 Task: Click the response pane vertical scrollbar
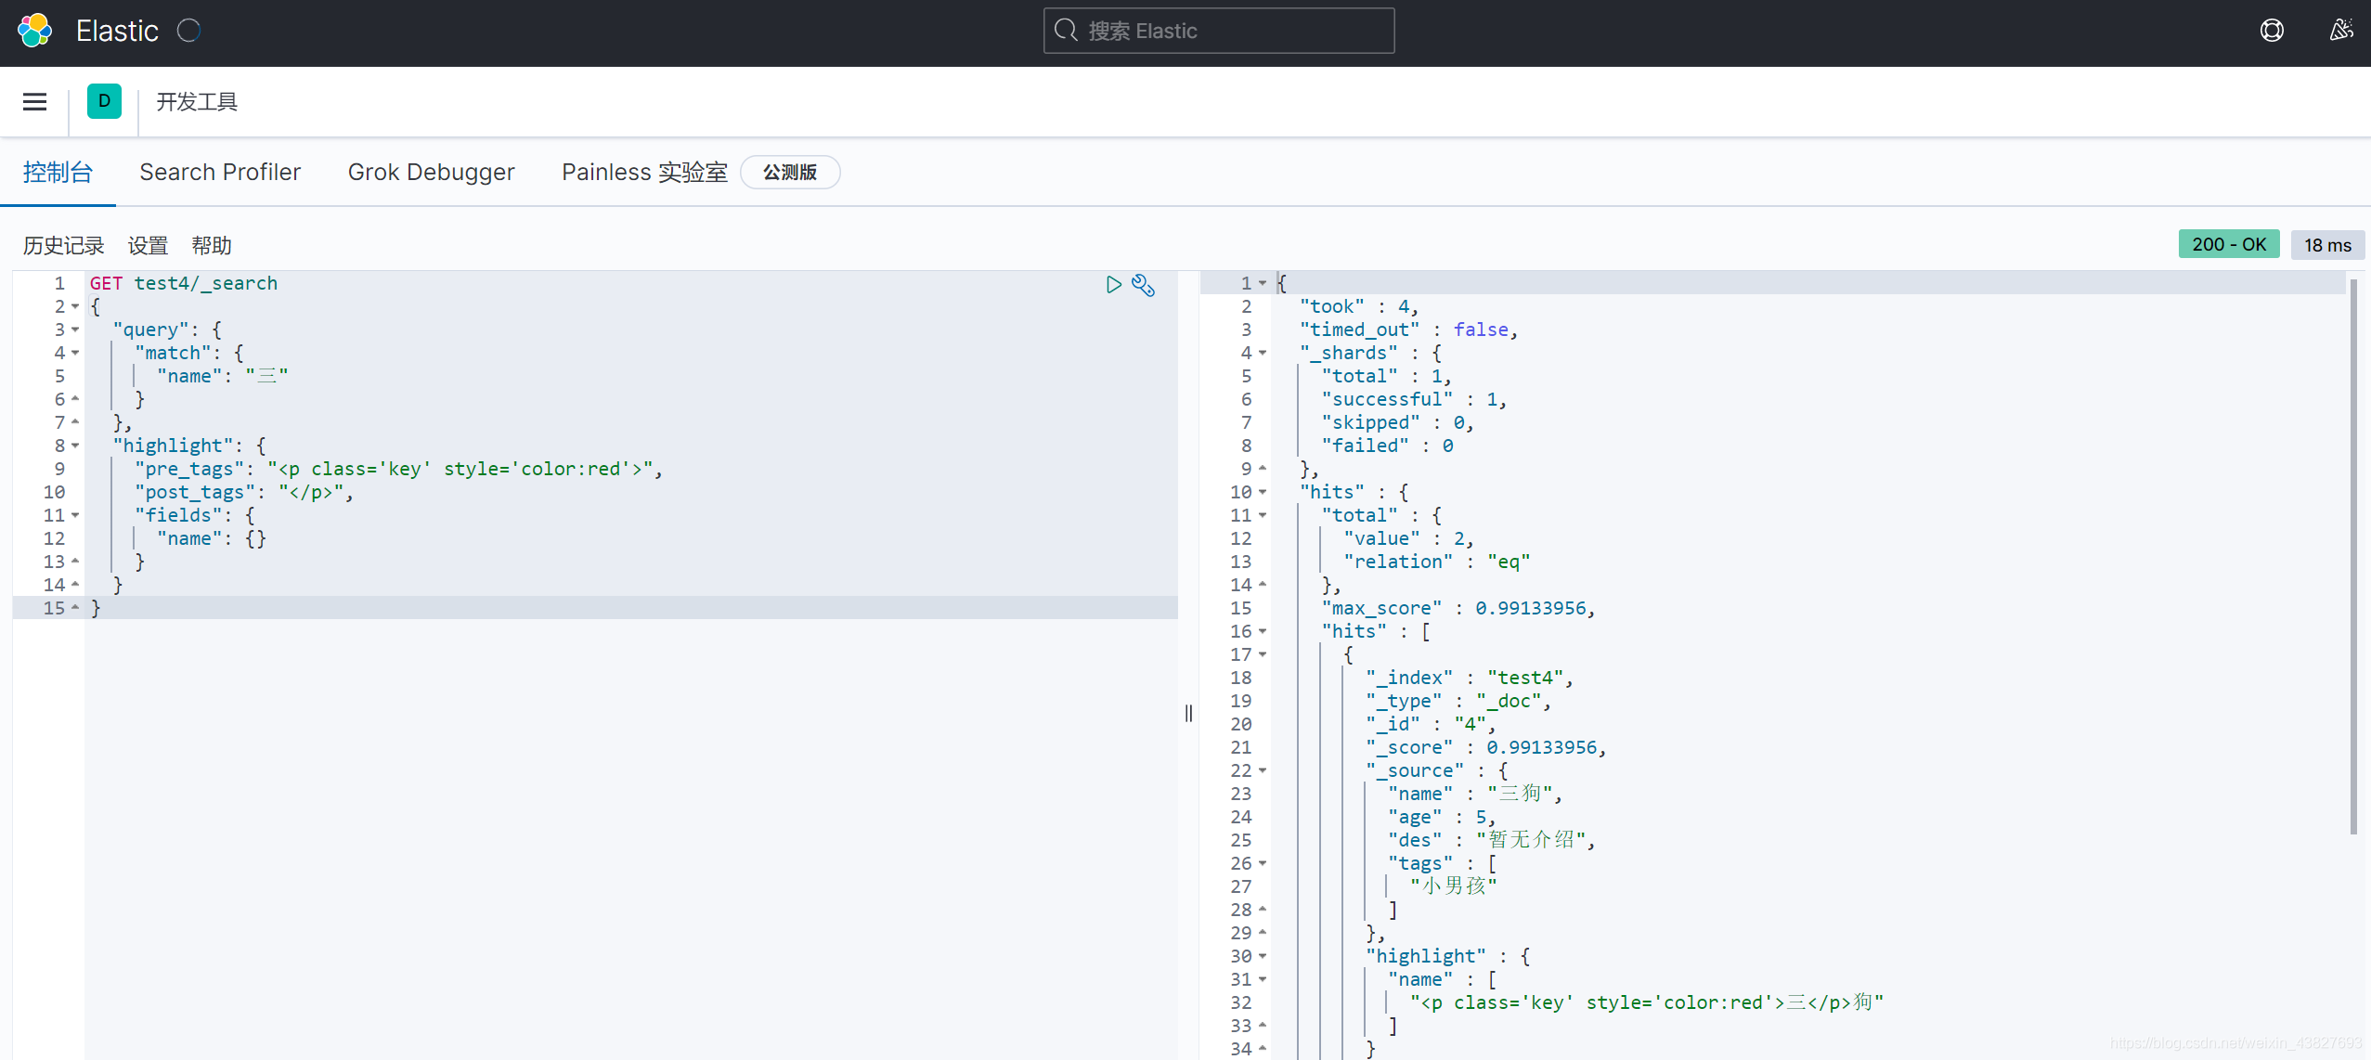tap(2353, 557)
